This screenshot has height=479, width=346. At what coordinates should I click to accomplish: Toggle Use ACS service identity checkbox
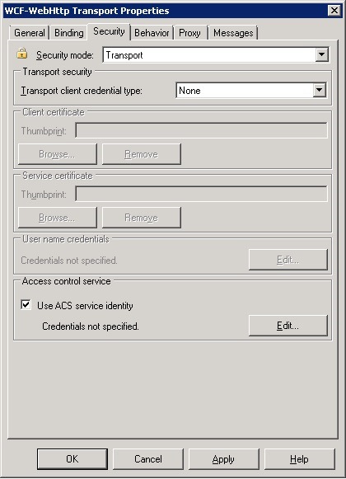(26, 304)
